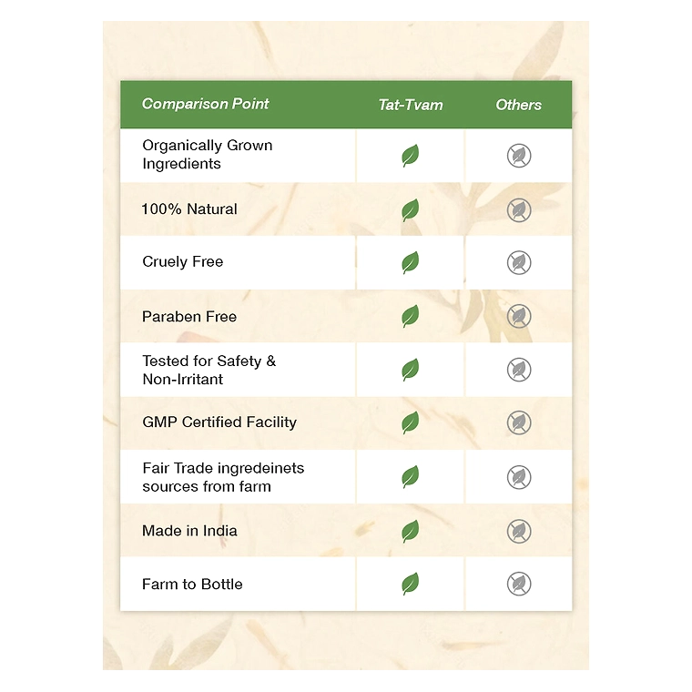The image size is (692, 692).
Task: Click the Others column header
Action: pyautogui.click(x=518, y=105)
